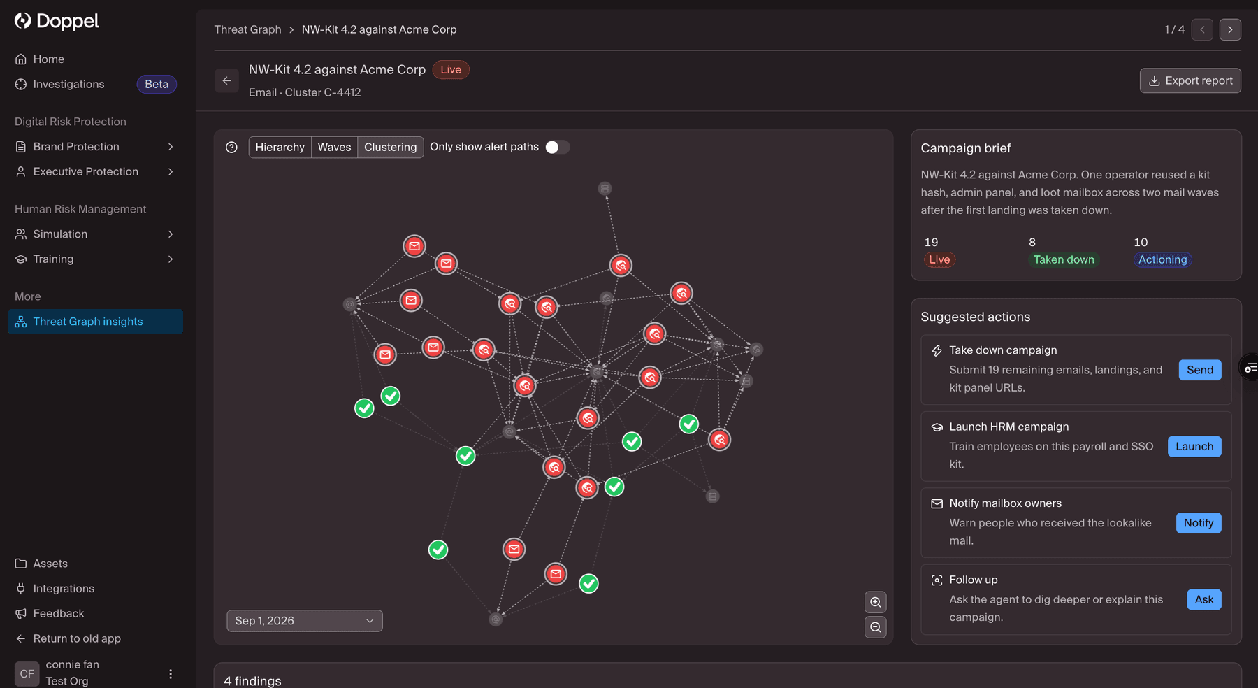Click the Doppel logo

click(57, 21)
